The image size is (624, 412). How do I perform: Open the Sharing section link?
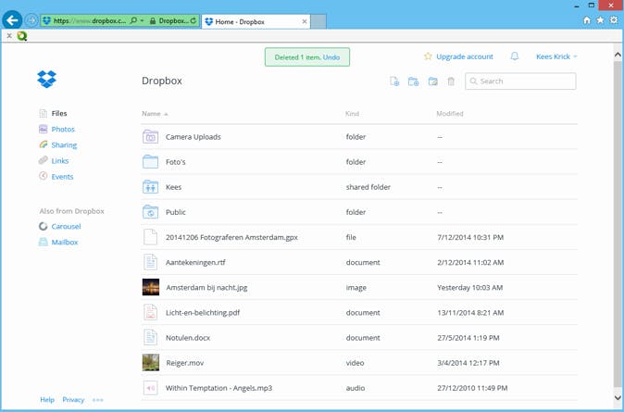coord(64,145)
